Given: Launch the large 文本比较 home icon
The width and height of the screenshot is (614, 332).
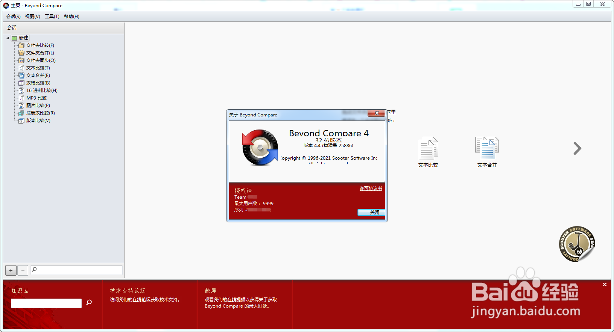Looking at the screenshot, I should pyautogui.click(x=428, y=148).
